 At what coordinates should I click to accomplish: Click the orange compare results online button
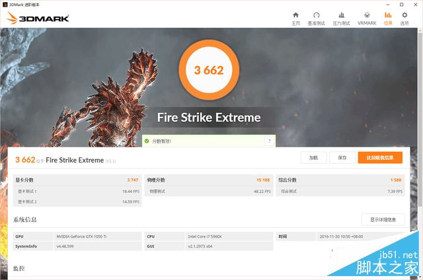(x=380, y=158)
